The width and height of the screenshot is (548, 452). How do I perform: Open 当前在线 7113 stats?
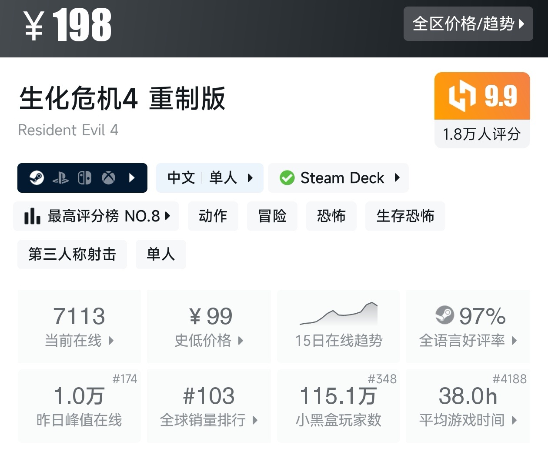point(79,326)
